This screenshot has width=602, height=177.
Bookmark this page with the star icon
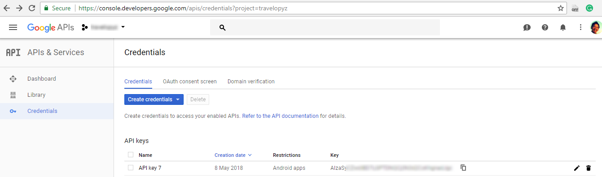pyautogui.click(x=561, y=8)
